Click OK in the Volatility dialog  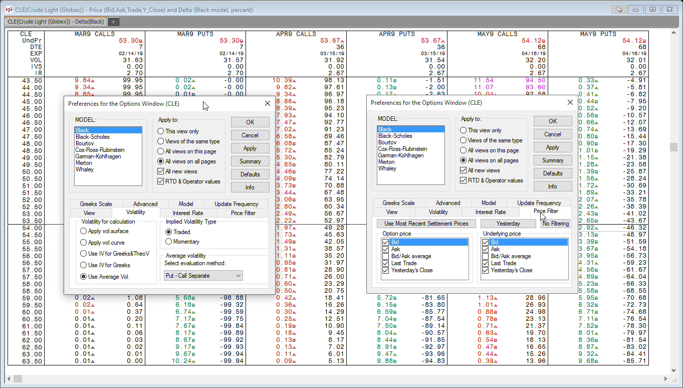click(x=250, y=122)
